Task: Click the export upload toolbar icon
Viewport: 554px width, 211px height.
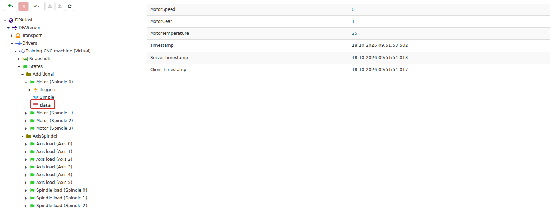Action: [x=60, y=6]
